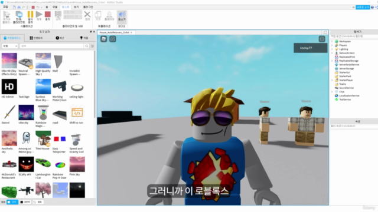Expand the NetworkClient tree node
Image resolution: width=378 pixels, height=212 pixels.
click(x=332, y=53)
